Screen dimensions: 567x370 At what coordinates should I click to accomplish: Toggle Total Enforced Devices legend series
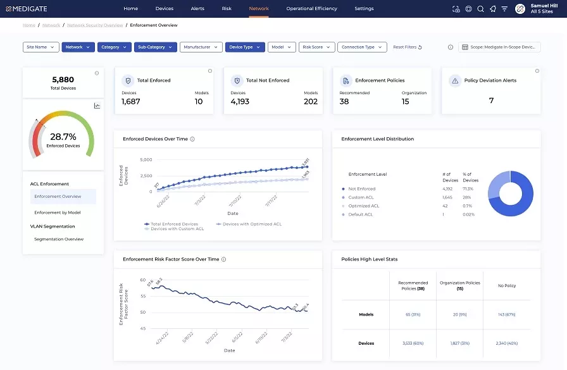coord(171,224)
